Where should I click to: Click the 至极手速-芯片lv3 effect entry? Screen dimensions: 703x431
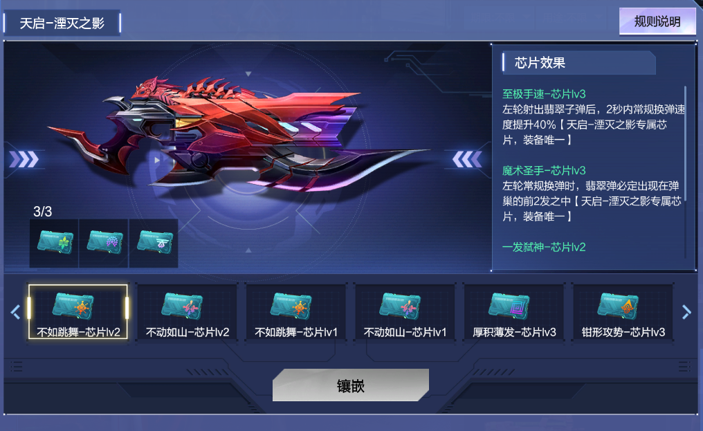click(x=543, y=94)
